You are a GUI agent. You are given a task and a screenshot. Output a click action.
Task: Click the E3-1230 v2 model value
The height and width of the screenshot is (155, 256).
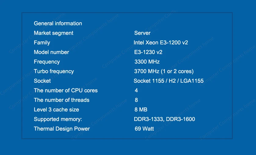pyautogui.click(x=148, y=52)
